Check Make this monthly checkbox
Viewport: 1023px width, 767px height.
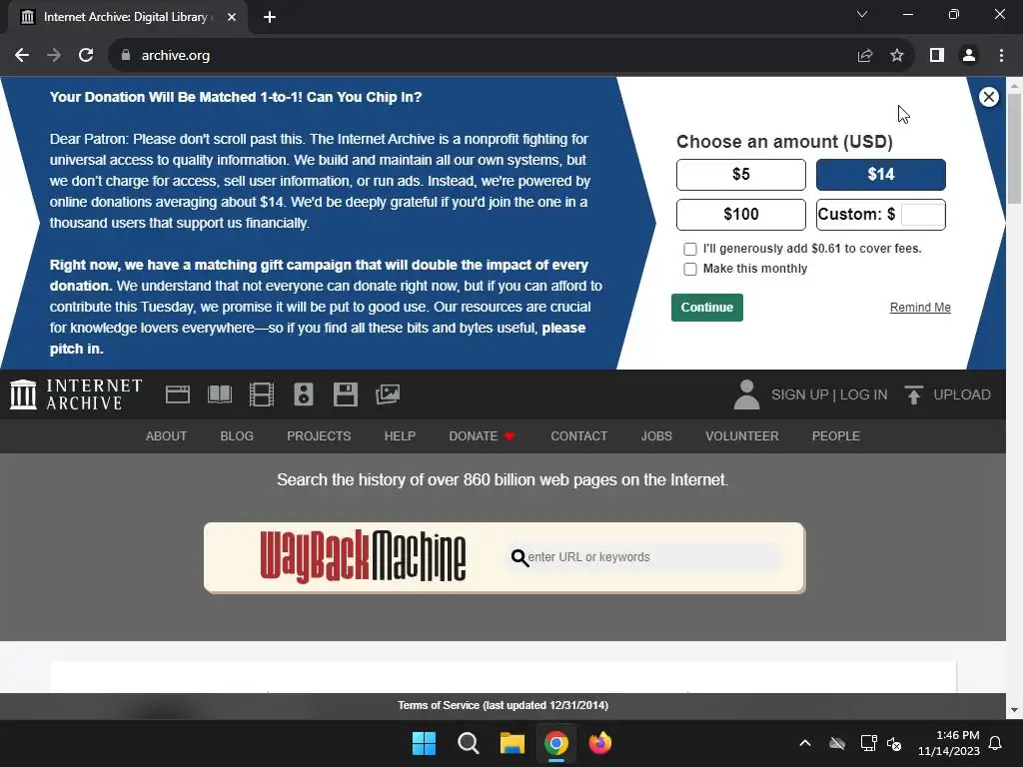pyautogui.click(x=690, y=269)
